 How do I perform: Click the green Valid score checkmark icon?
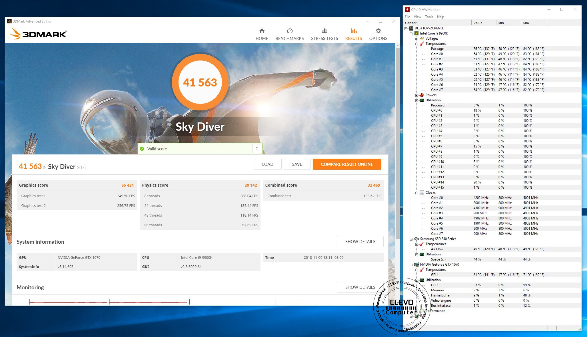(x=142, y=149)
